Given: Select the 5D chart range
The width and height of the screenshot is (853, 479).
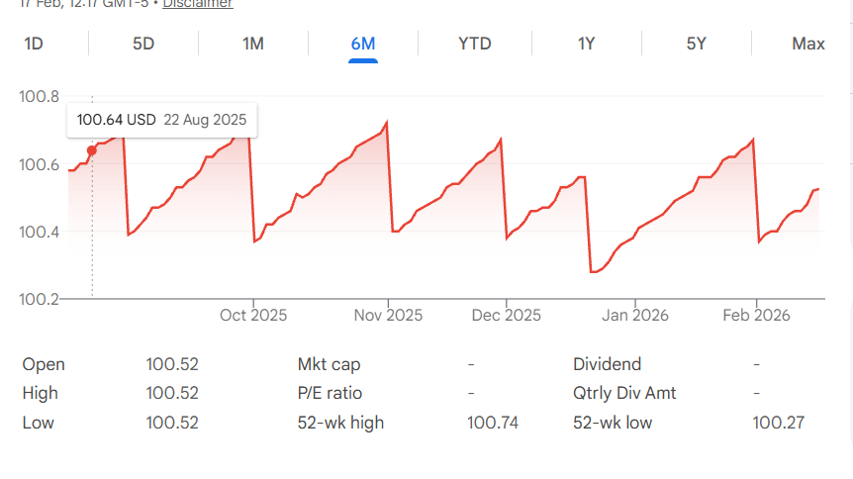Looking at the screenshot, I should pos(143,44).
